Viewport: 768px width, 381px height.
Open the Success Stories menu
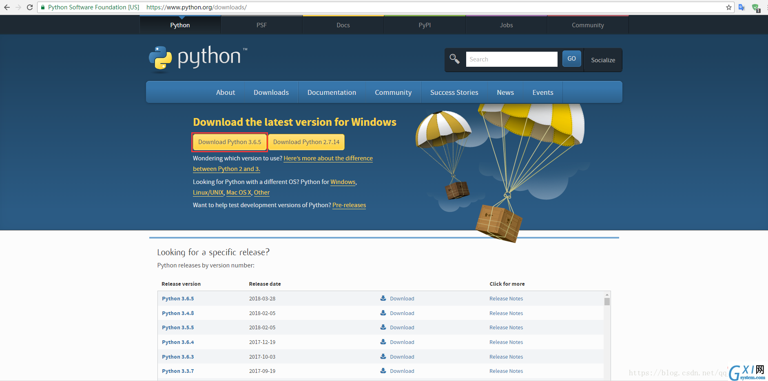coord(454,92)
